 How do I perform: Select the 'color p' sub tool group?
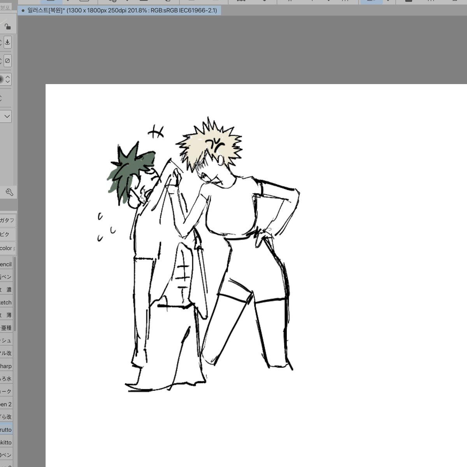(7, 248)
